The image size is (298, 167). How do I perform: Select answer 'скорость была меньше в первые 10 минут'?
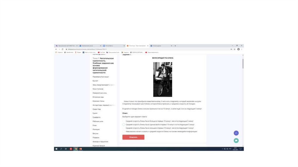pyautogui.click(x=123, y=128)
